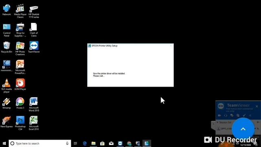Collapse TeamViewer panel using side arrow tab
This screenshot has height=147, width=261.
point(213,124)
